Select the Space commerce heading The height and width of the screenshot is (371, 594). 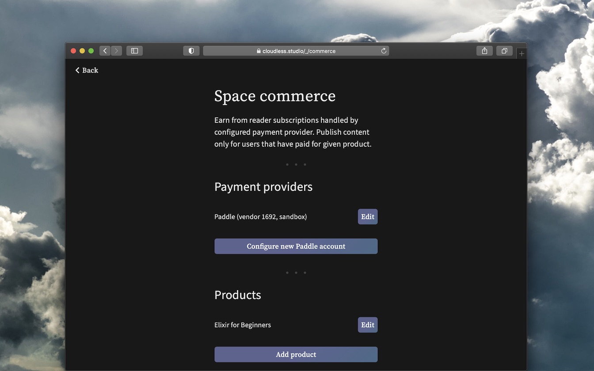pos(275,96)
